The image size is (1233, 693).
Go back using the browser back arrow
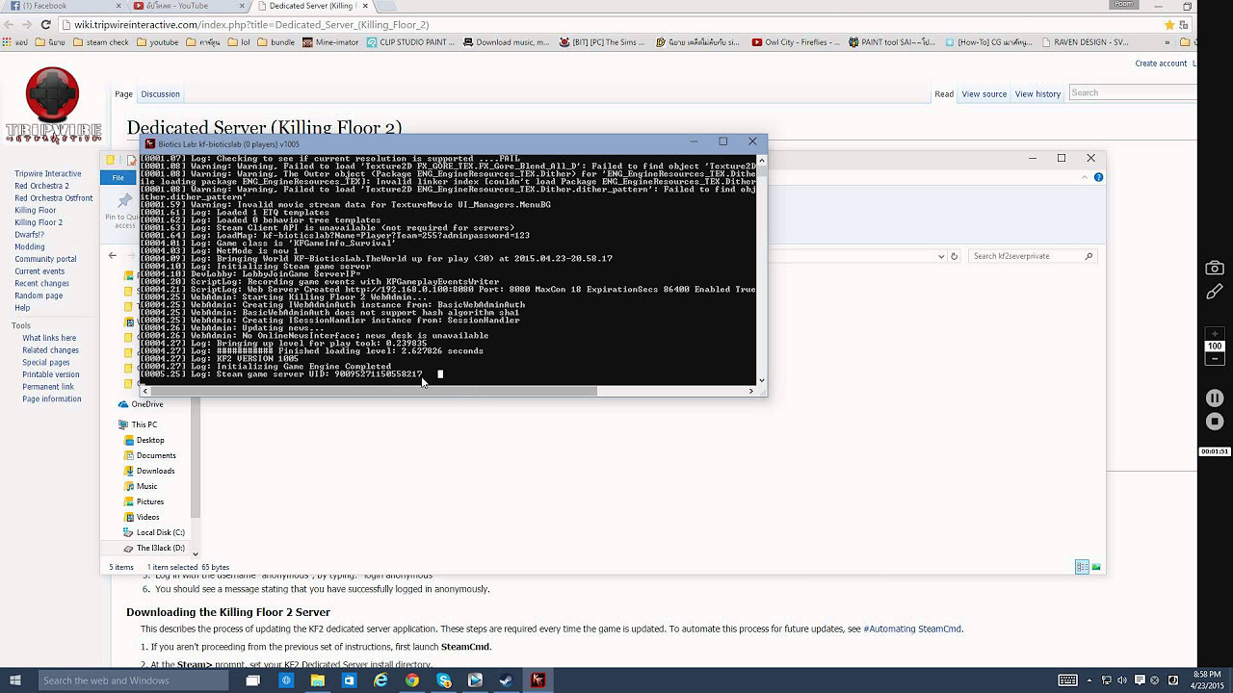[x=8, y=24]
